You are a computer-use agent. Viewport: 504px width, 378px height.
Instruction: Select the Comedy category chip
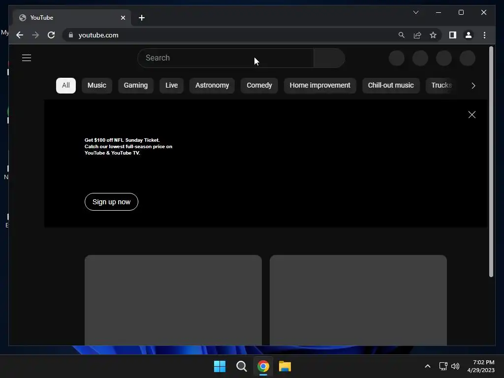(x=259, y=86)
